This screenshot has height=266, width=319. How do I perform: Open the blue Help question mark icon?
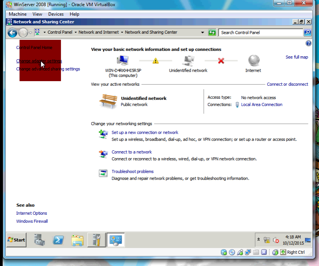point(308,43)
